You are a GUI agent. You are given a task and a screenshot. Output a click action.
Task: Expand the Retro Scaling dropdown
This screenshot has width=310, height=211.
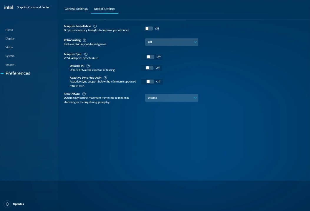coord(172,42)
